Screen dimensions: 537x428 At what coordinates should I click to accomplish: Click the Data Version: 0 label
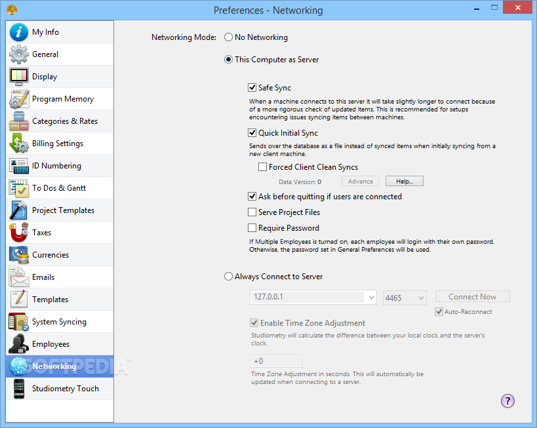coord(300,182)
